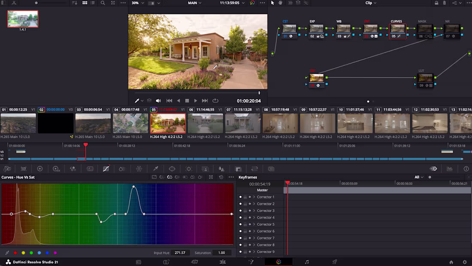
Task: Show the Scopes panel icon
Action: tap(450, 169)
